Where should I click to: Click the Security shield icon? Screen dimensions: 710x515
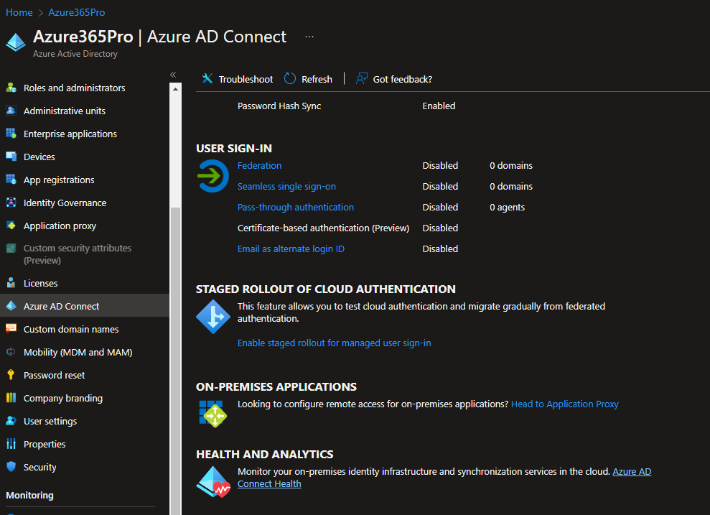click(x=11, y=467)
